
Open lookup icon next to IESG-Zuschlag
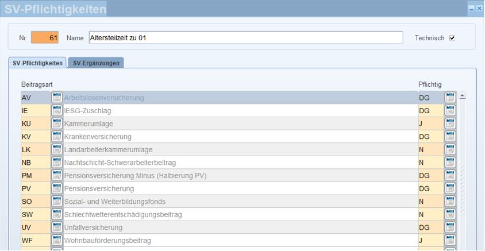[56, 111]
